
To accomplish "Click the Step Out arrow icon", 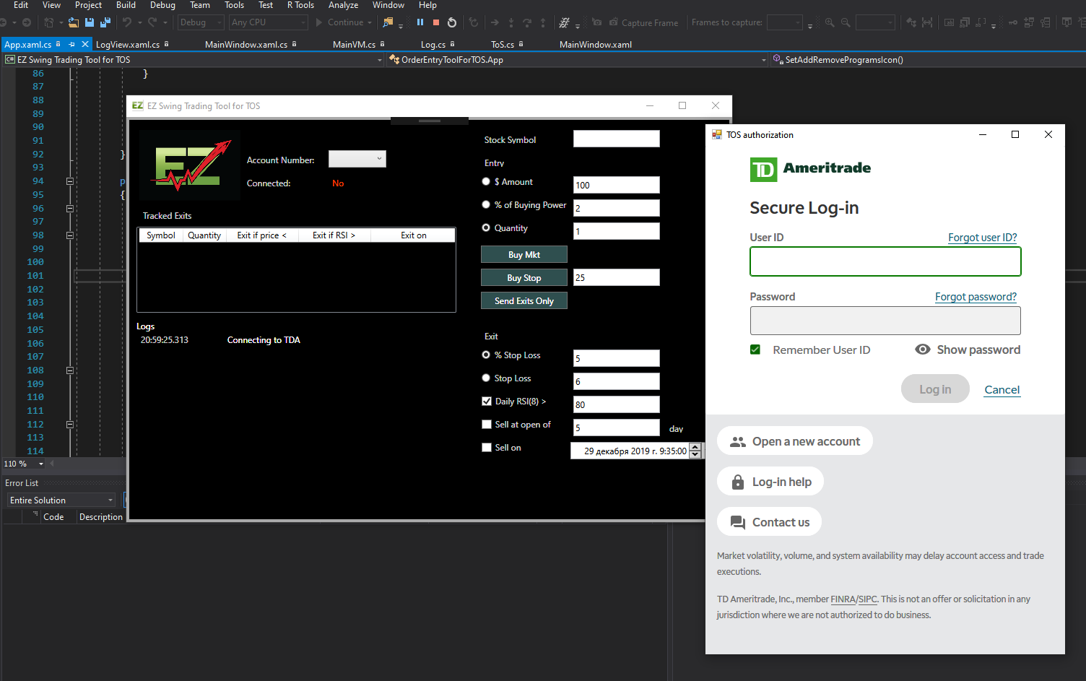I will coord(543,22).
